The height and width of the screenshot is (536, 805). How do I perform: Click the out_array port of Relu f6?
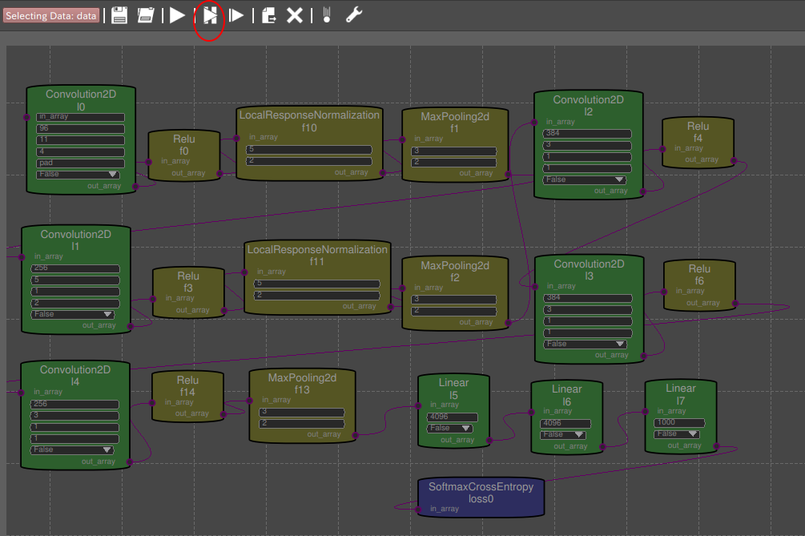[x=735, y=304]
